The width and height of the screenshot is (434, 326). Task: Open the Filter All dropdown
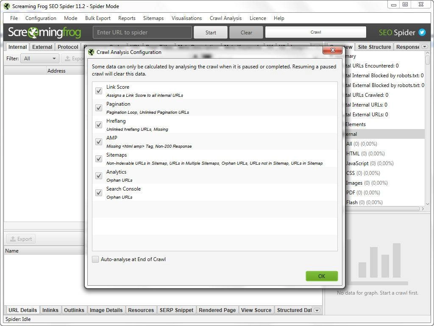39,59
